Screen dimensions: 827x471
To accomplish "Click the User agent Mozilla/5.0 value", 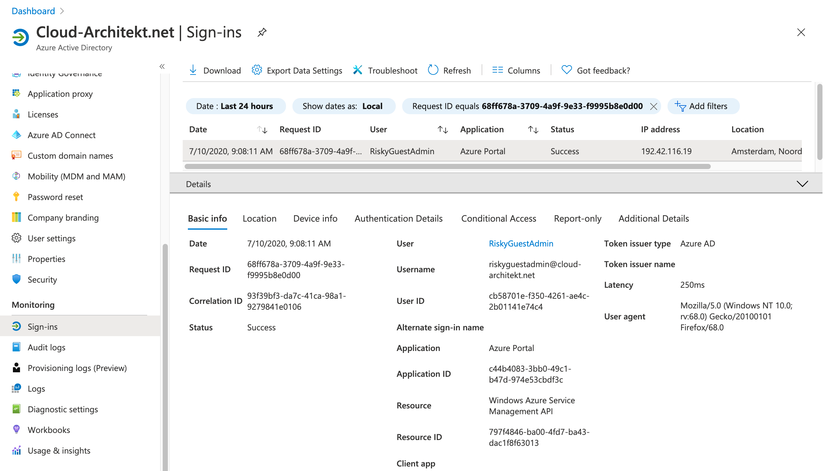I will [x=736, y=316].
